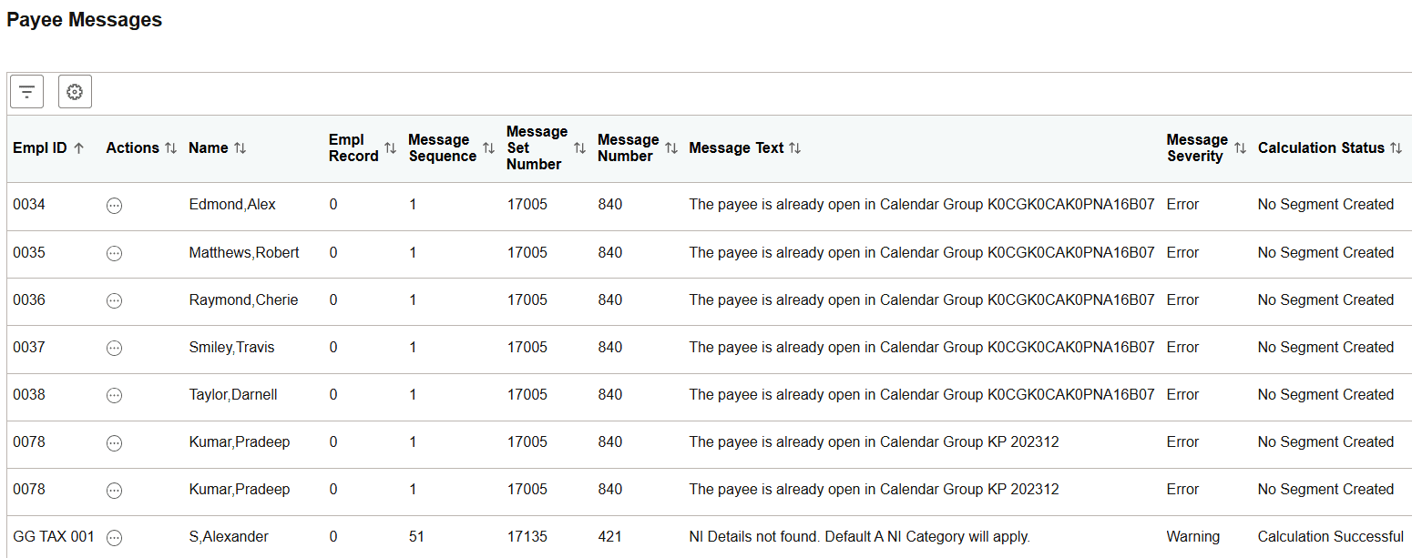Open the grid settings gear icon
1412x558 pixels.
pos(75,92)
